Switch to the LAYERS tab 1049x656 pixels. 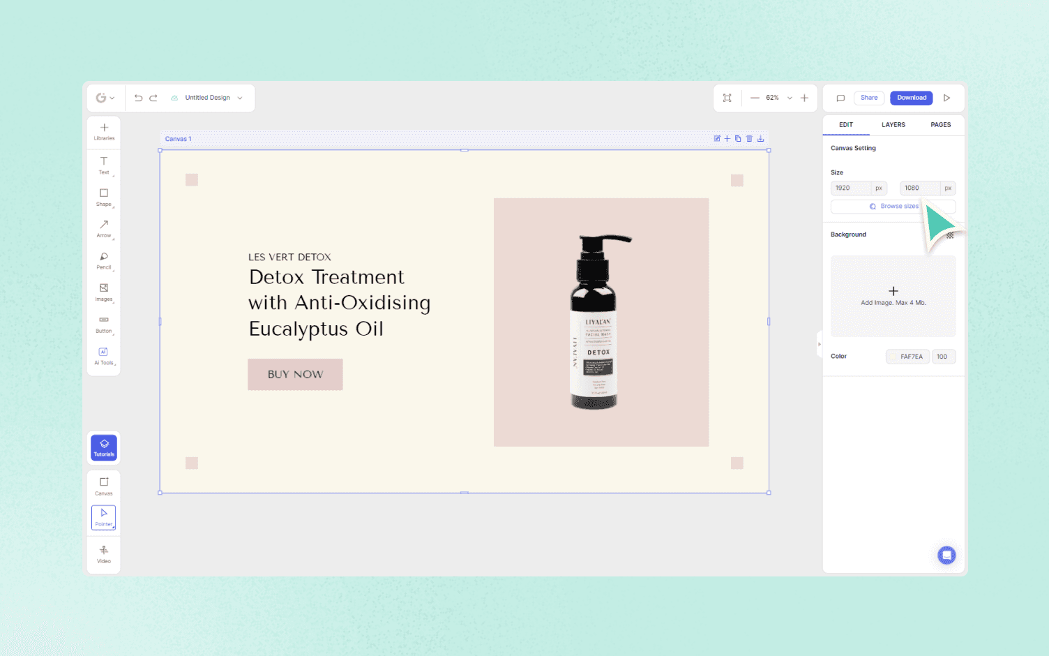click(893, 125)
